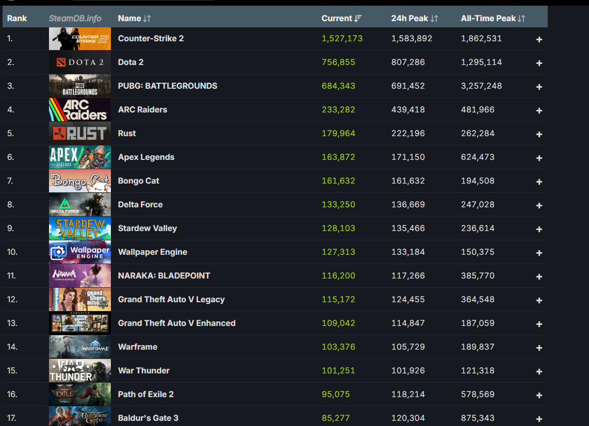The width and height of the screenshot is (589, 426).
Task: Open NARAKA Bladepoint thumbnail
Action: (79, 276)
